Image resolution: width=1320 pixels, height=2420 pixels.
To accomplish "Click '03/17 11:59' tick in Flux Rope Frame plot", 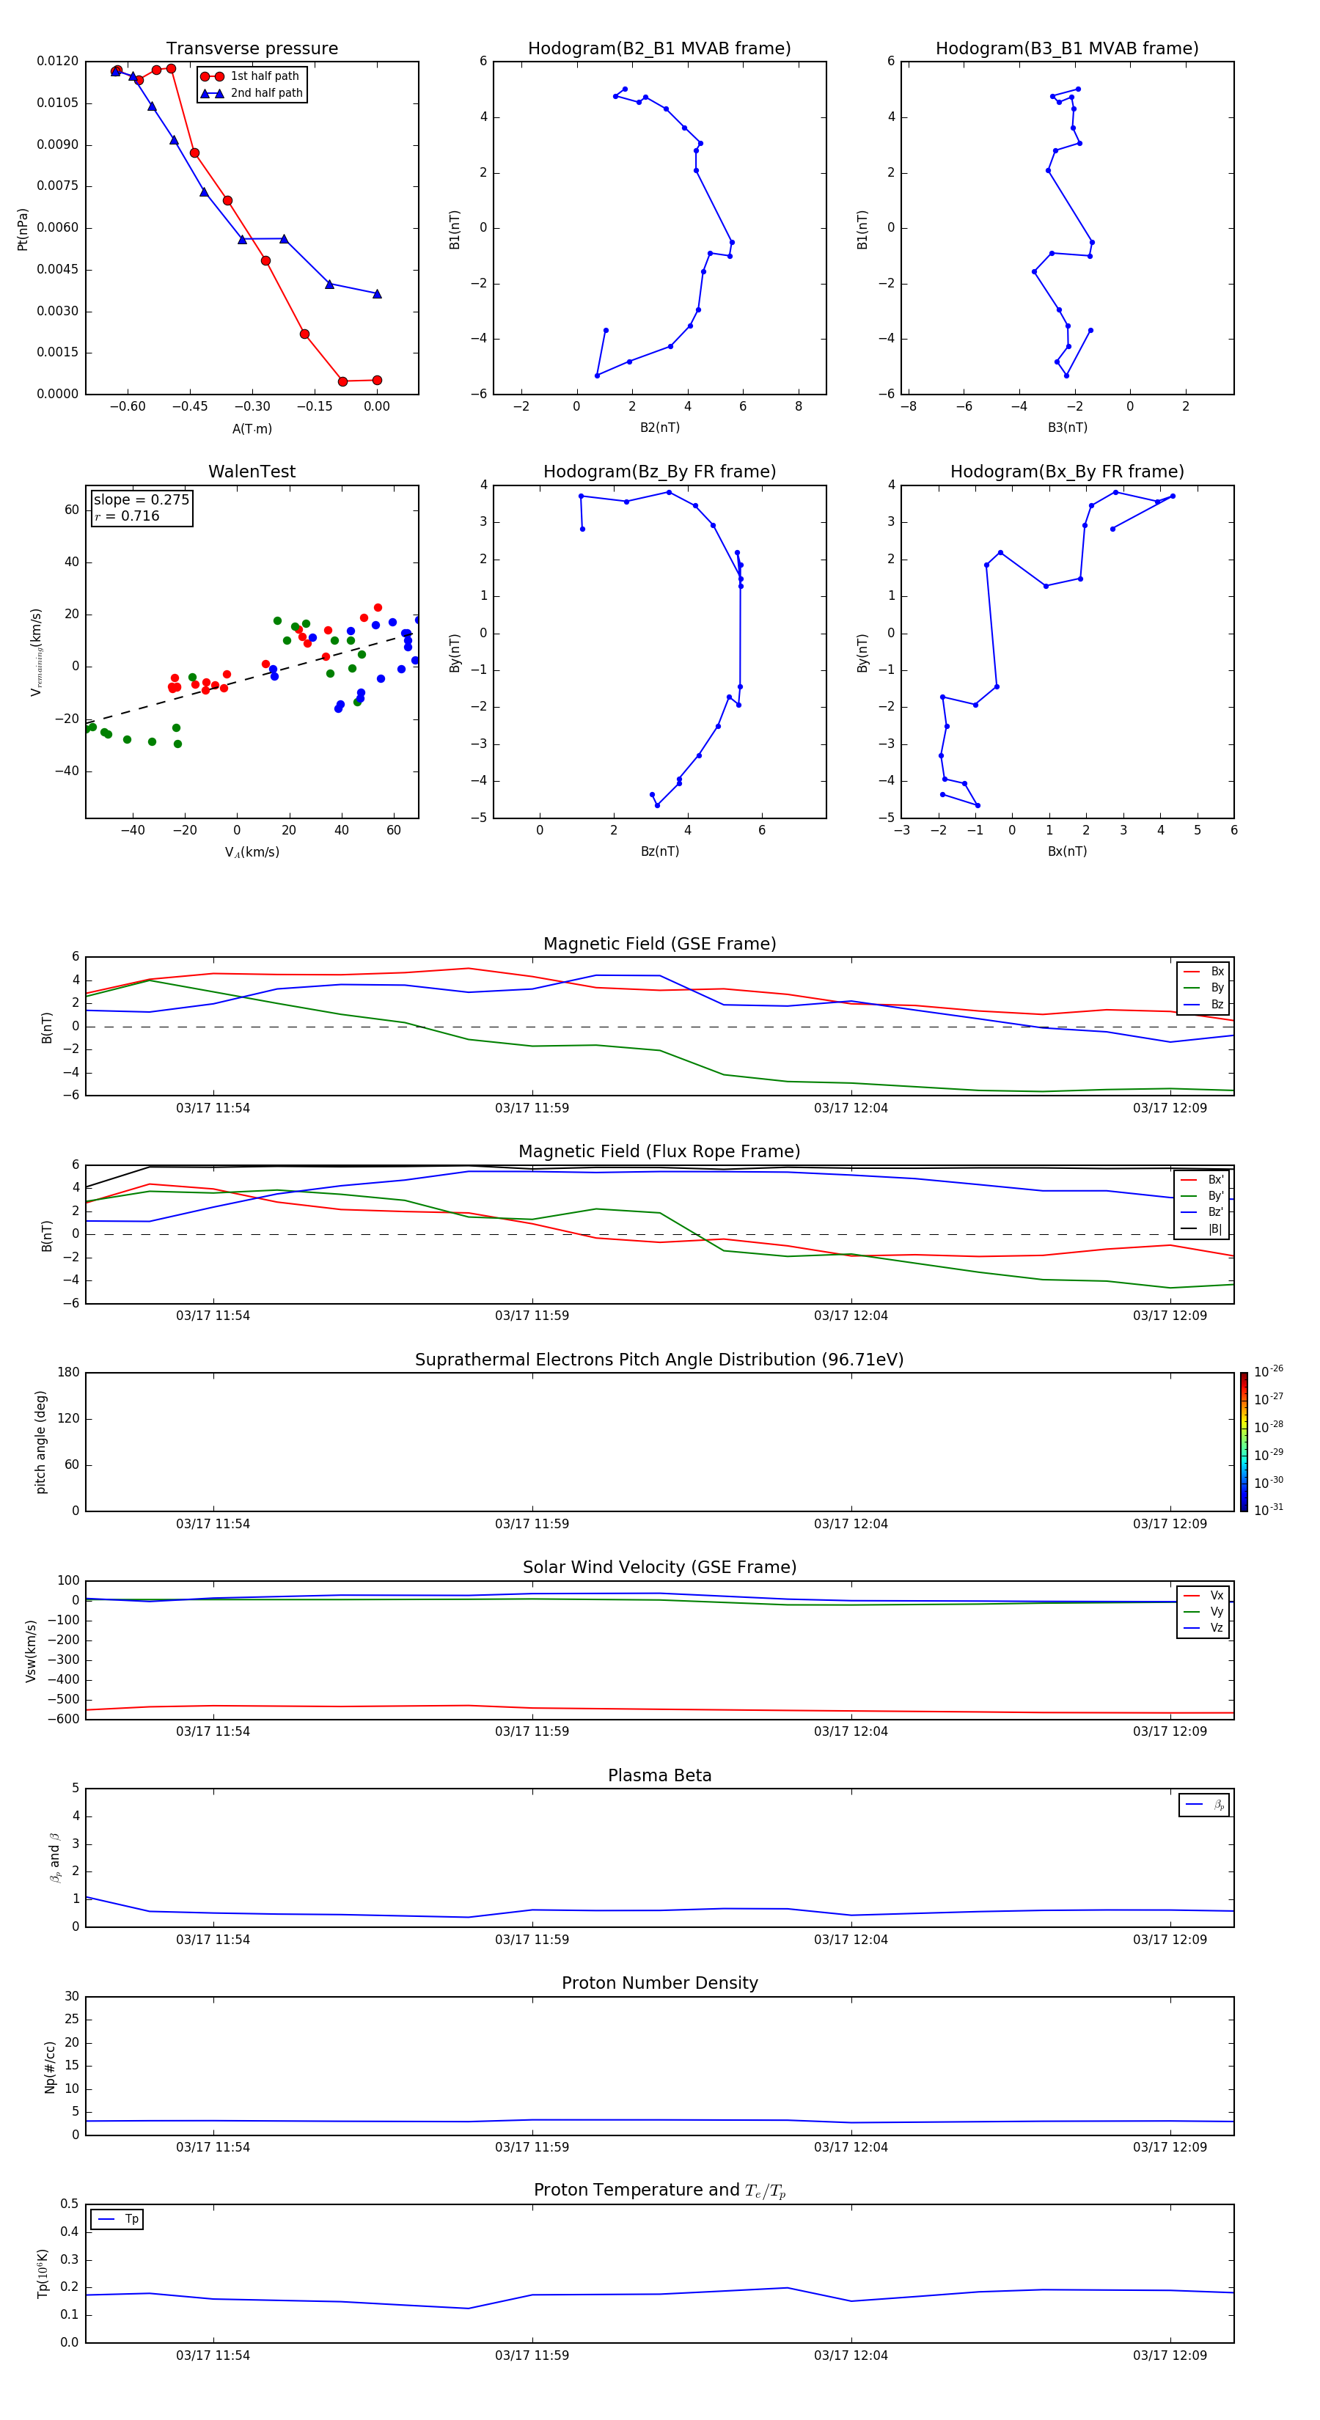I will [x=532, y=1316].
